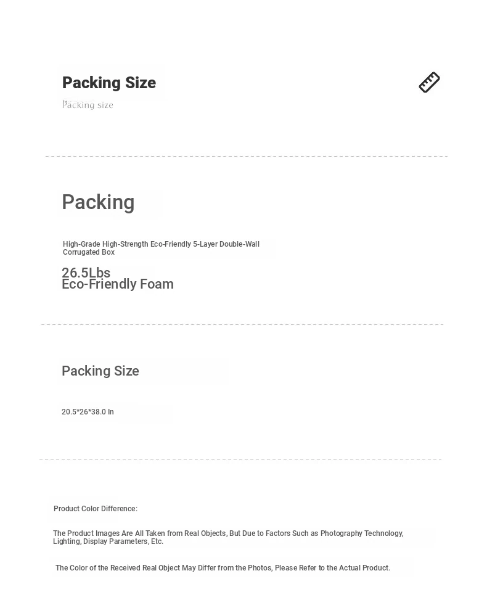
Task: Click the first dashed divider line
Action: [x=247, y=156]
